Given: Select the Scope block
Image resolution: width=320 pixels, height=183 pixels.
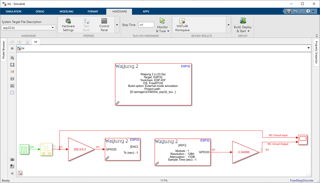Looking at the screenshot, I should click(303, 140).
